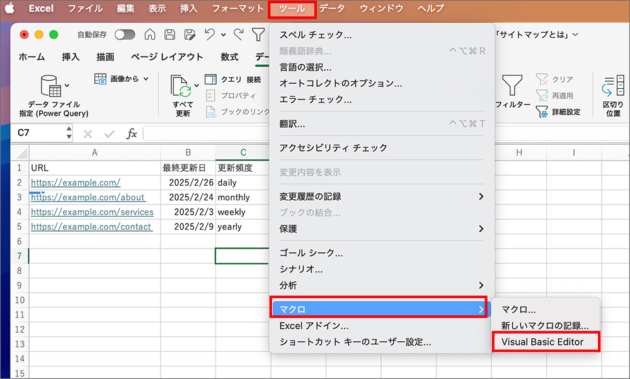Screen dimensions: 630x379
Task: Select row 7 header
Action: pos(20,256)
